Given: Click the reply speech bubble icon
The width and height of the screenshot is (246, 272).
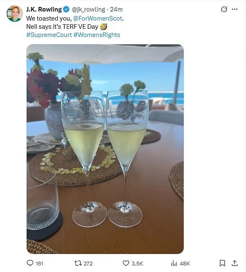Looking at the screenshot, I should pyautogui.click(x=30, y=263).
